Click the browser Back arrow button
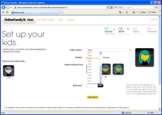The width and height of the screenshot is (162, 115). coord(4,7)
